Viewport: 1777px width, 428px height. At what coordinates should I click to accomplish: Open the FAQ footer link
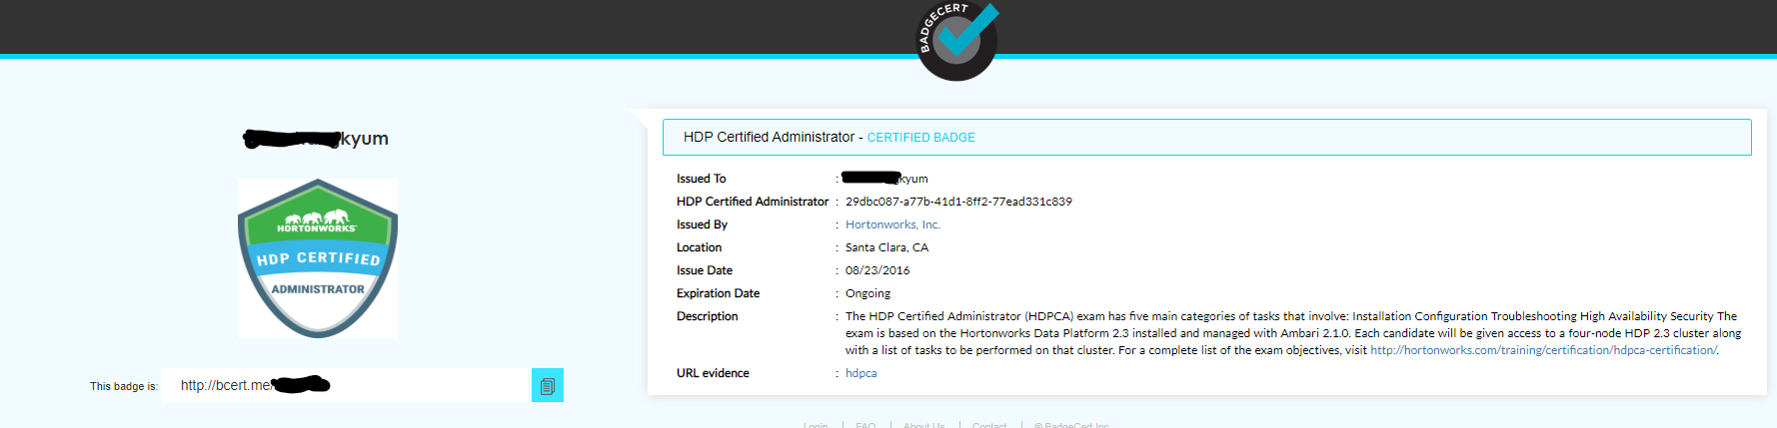tap(866, 424)
